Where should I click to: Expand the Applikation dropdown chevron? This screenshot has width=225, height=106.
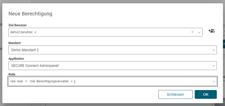213,66
